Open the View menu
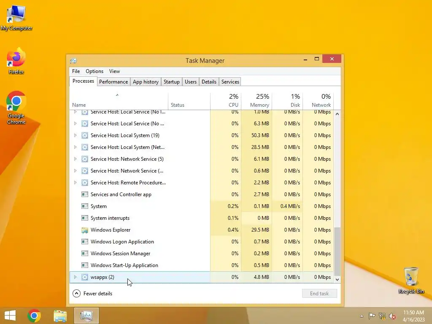The image size is (432, 324). 114,71
